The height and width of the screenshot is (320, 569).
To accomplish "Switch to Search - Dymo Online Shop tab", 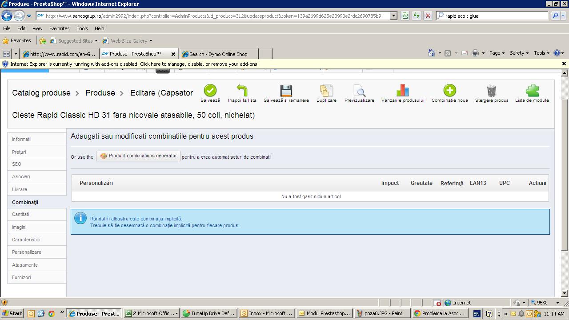I will click(x=219, y=54).
